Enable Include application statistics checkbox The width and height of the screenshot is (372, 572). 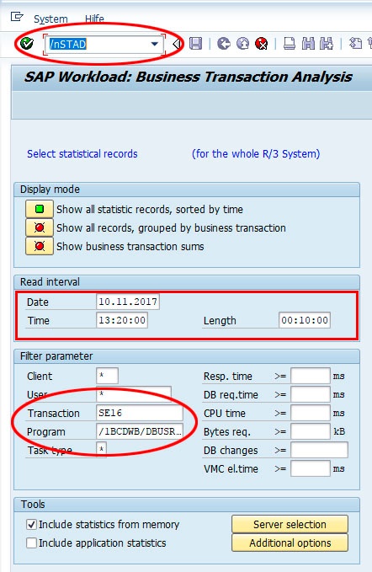(x=31, y=543)
